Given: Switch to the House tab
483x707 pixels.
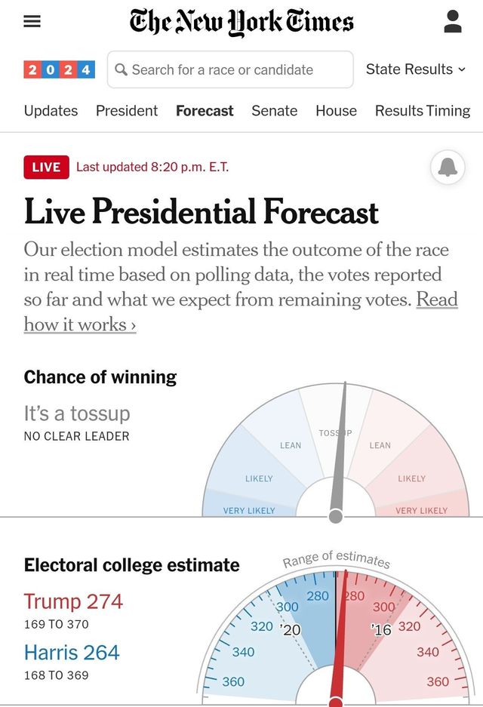Looking at the screenshot, I should [336, 111].
